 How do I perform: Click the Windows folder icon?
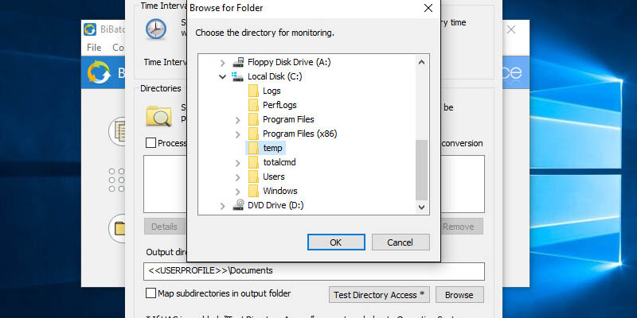(x=253, y=191)
